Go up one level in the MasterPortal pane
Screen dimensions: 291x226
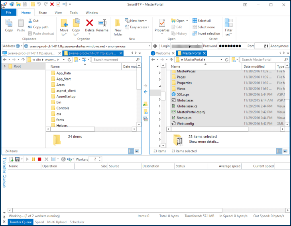tap(171, 60)
